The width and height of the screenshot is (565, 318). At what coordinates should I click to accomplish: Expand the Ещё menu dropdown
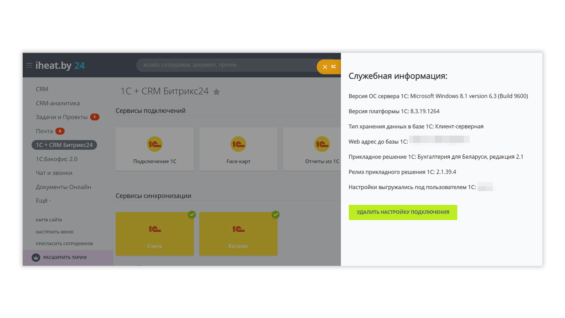[43, 201]
